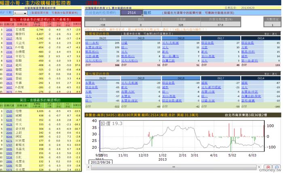Open stock code 3008 link

click(9, 43)
